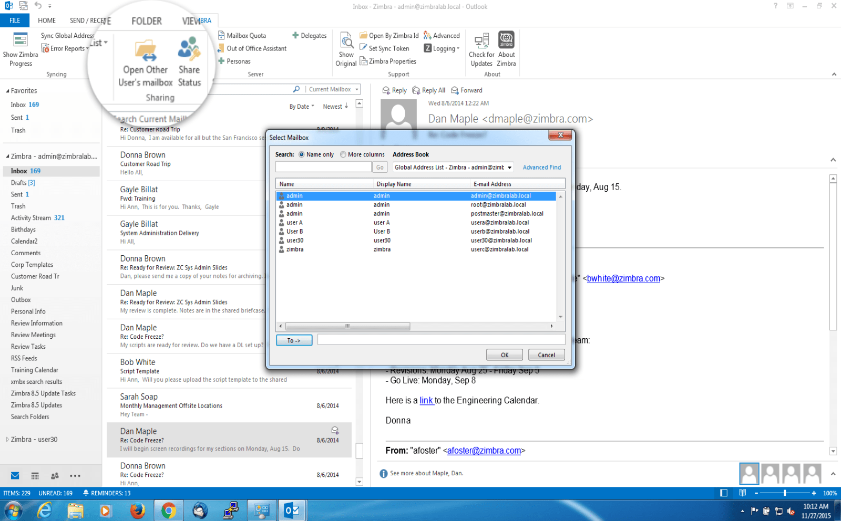
Task: Switch to Mail view icon
Action: click(x=15, y=476)
